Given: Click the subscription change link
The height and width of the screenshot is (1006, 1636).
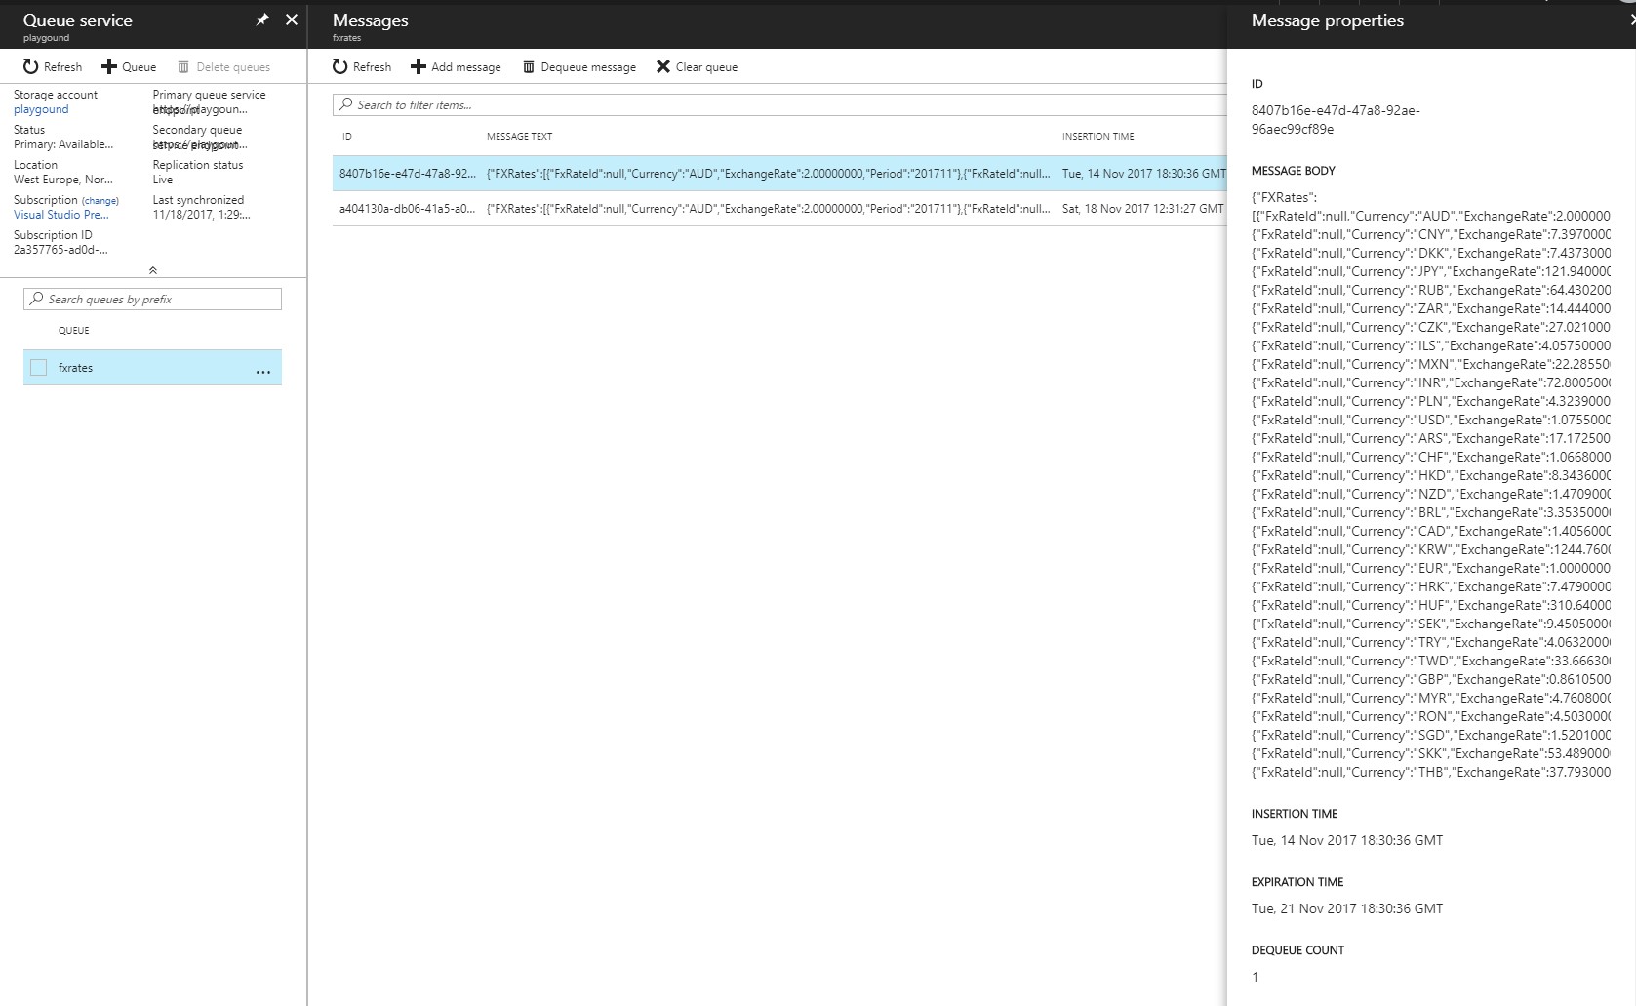Looking at the screenshot, I should [100, 200].
